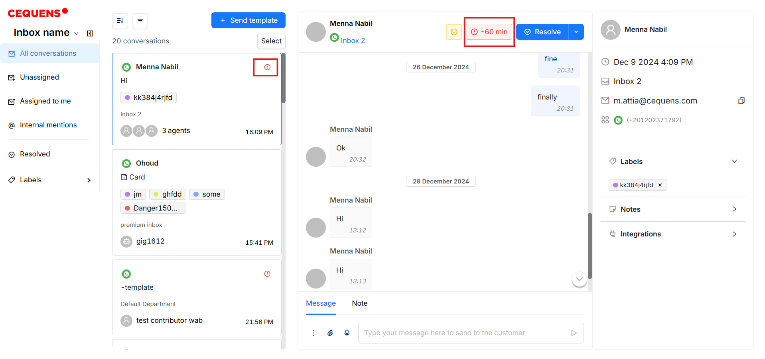Screen dimensions: 765x359
Task: Switch to the Note tab
Action: 360,303
